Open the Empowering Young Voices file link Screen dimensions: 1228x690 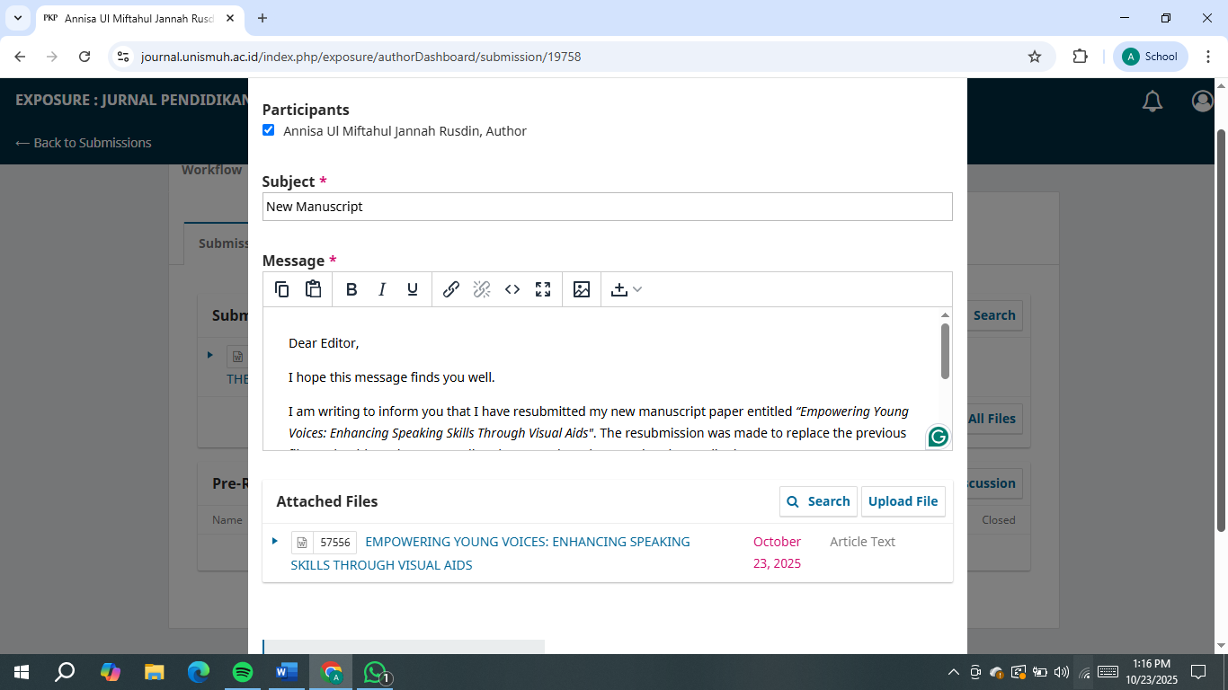527,542
